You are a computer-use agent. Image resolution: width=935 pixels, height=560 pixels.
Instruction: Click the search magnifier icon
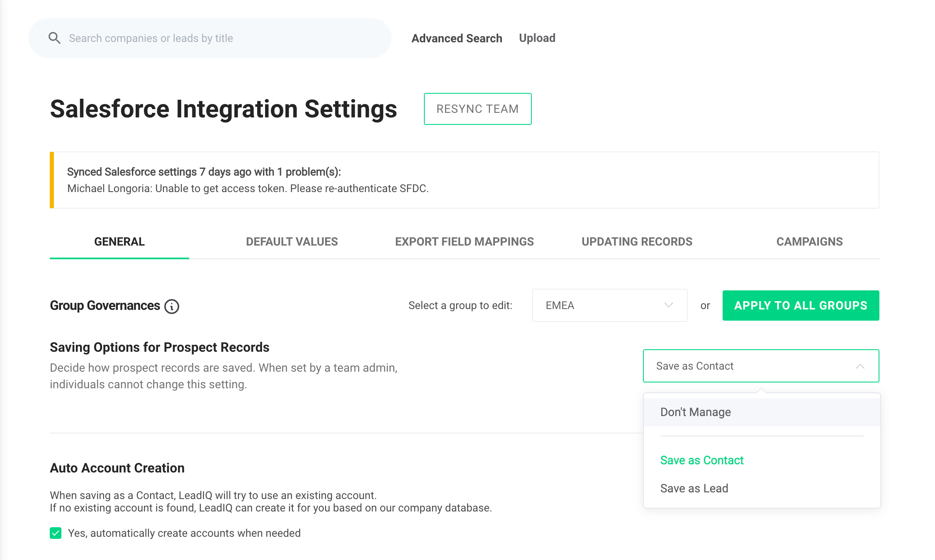tap(54, 38)
